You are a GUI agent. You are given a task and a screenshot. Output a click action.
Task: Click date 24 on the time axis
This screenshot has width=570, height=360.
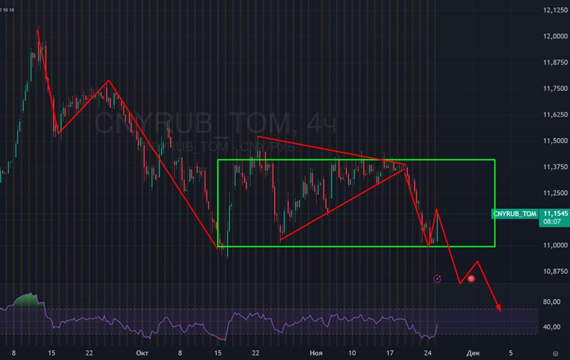(x=428, y=353)
